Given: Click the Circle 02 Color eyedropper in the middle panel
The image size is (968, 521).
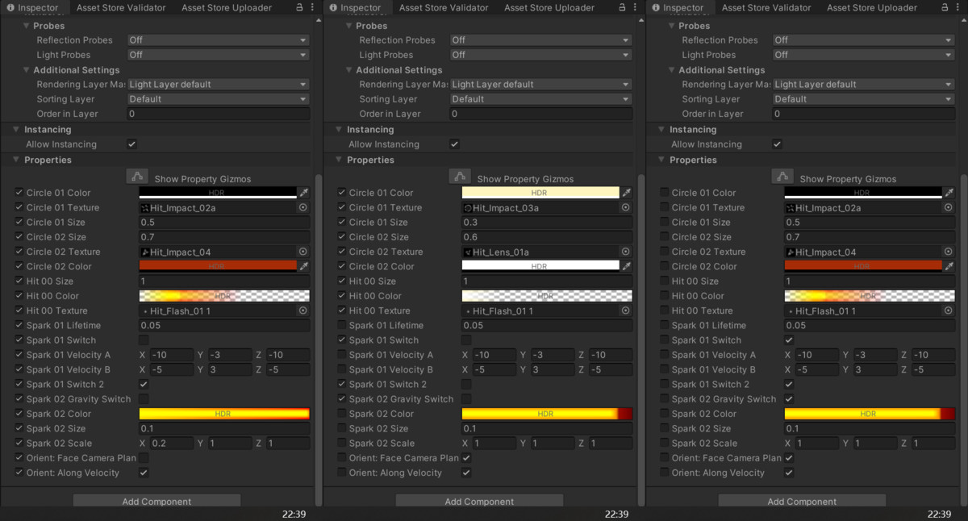Looking at the screenshot, I should [627, 266].
